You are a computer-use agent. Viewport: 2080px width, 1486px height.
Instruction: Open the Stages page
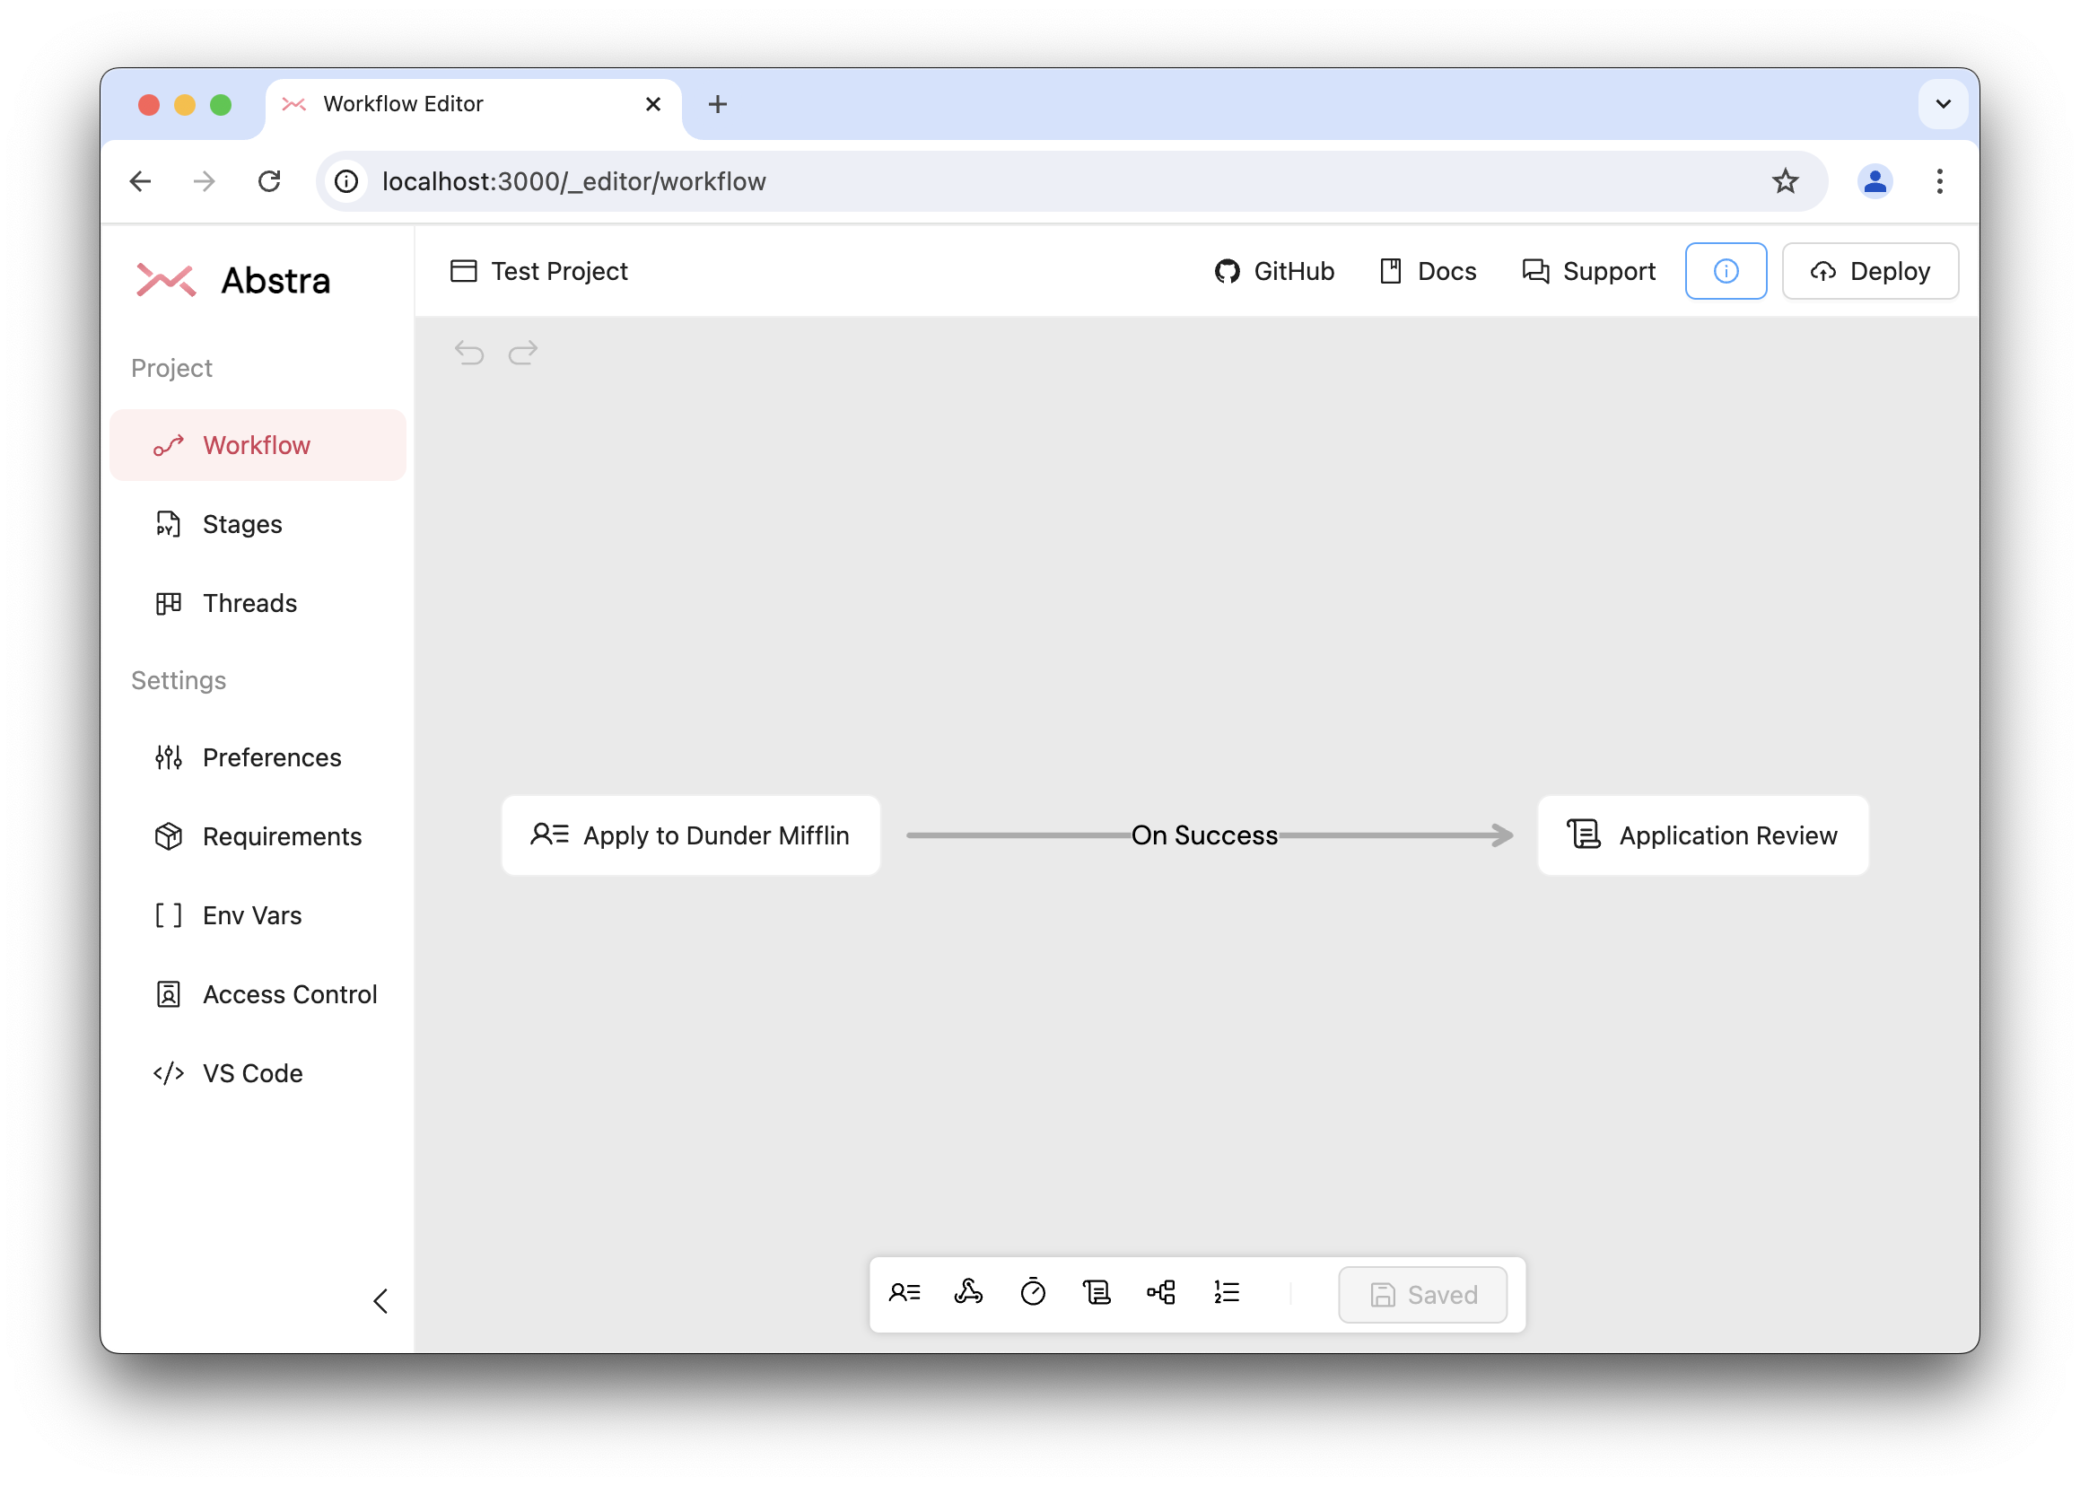pos(258,524)
